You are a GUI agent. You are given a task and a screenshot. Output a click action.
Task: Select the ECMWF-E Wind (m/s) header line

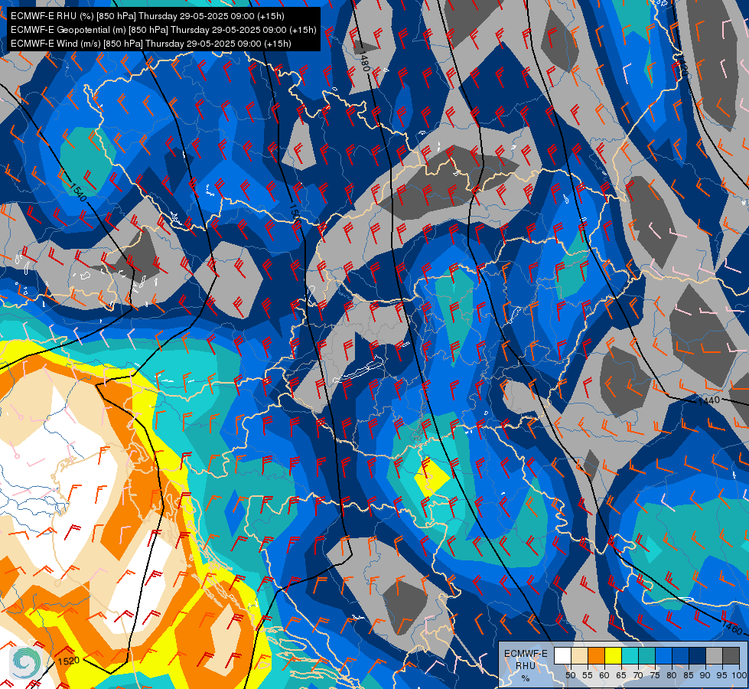(x=151, y=44)
